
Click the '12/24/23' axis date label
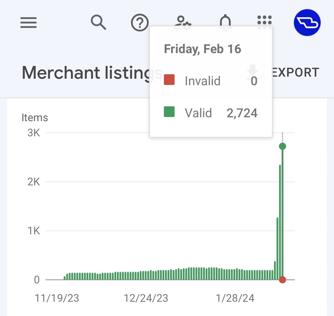point(146,298)
